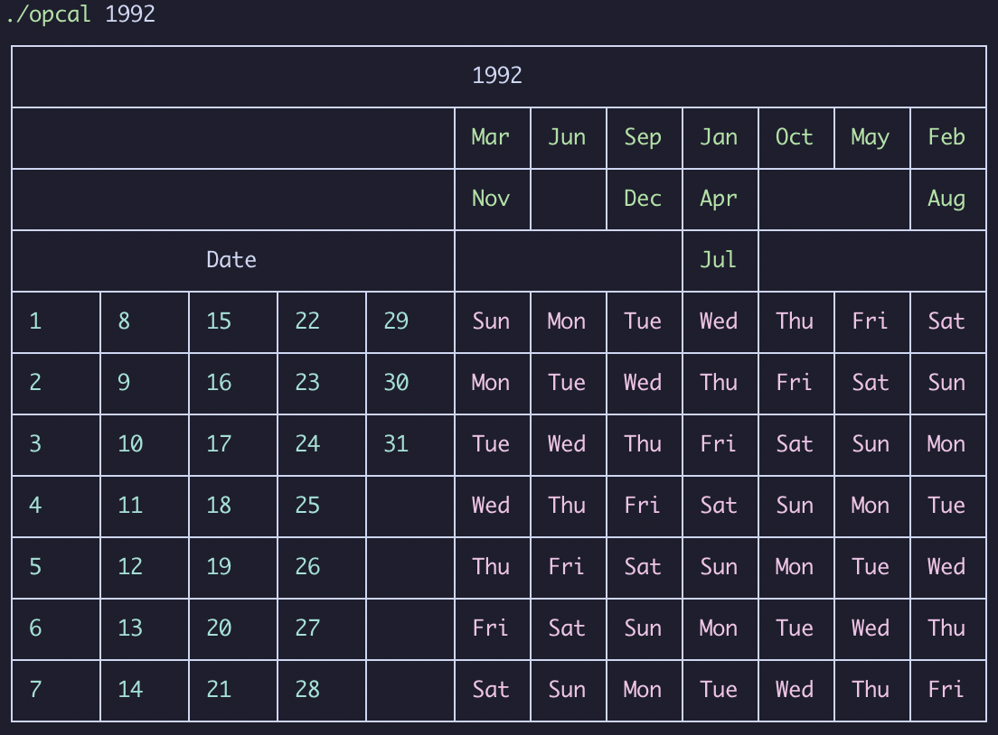Screen dimensions: 998x735
Task: Click the ./opcal command text
Action: pos(49,14)
